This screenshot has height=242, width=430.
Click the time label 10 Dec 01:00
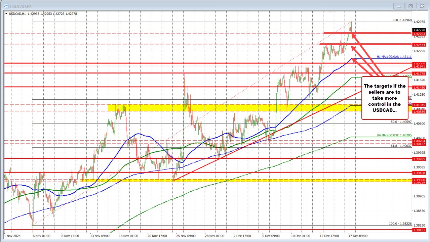click(301, 236)
